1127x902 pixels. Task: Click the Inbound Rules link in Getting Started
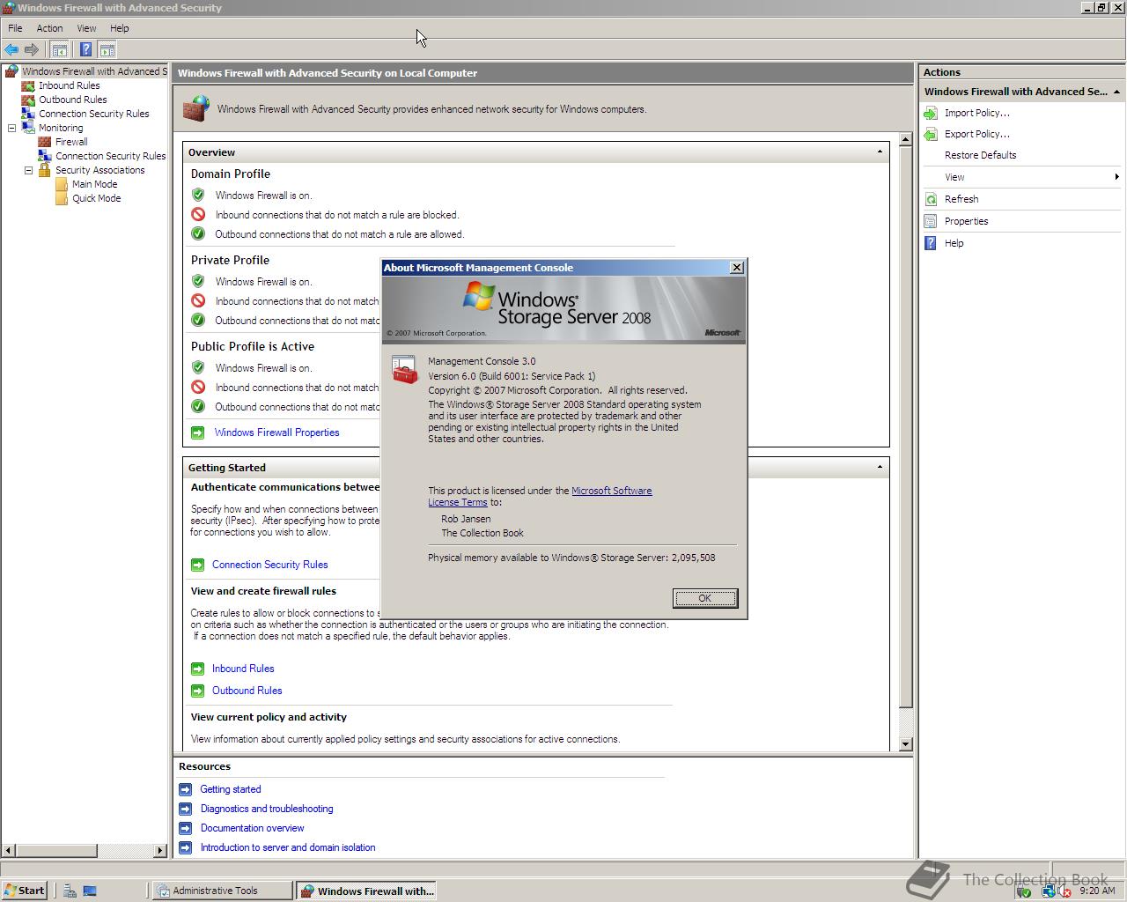[x=243, y=669]
